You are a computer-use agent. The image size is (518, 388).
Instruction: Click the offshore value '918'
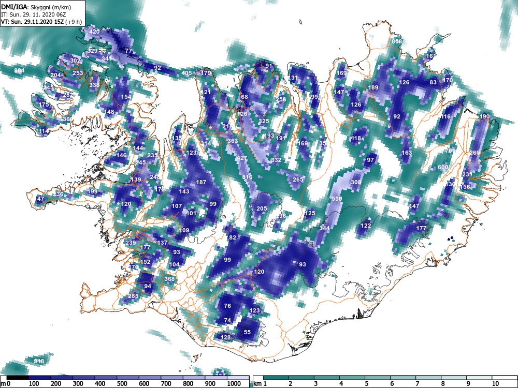[x=39, y=361]
